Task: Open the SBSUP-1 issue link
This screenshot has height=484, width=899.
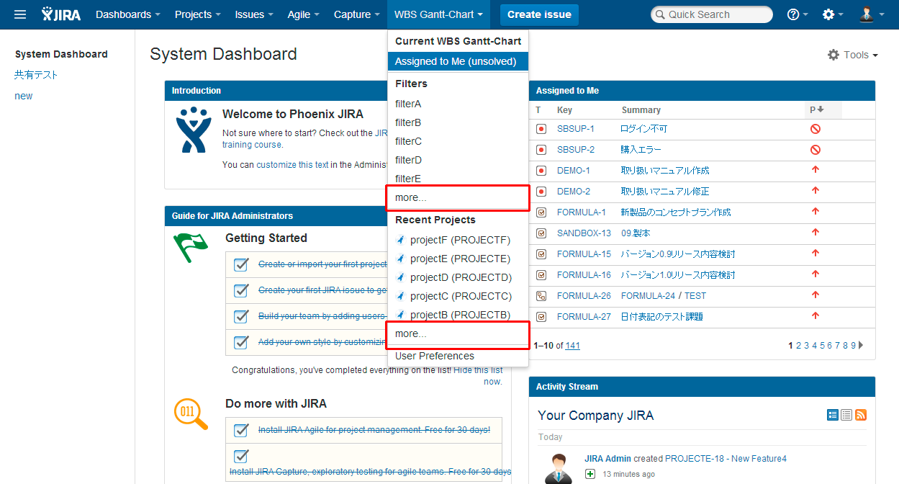Action: 575,129
